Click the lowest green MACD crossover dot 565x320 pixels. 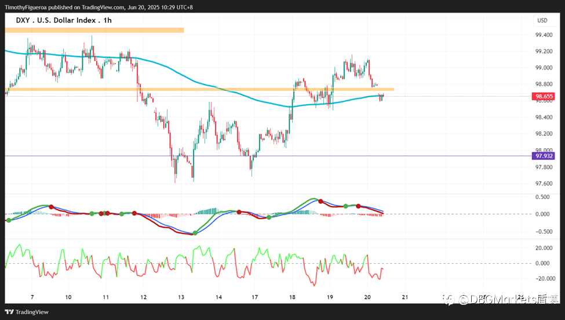tap(195, 233)
